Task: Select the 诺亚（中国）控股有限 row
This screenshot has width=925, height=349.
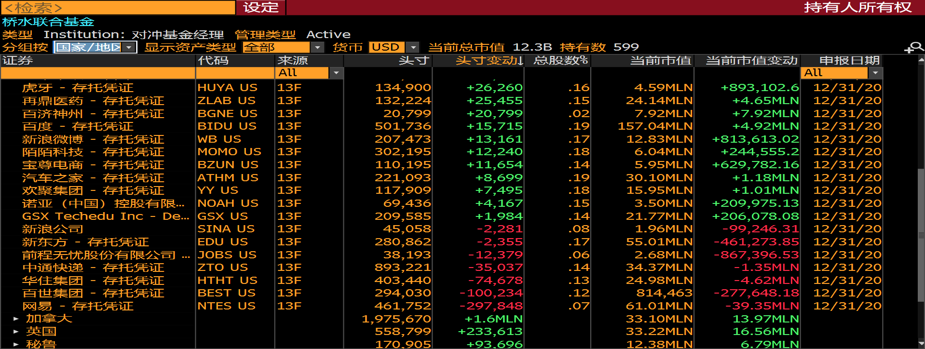Action: tap(442, 203)
